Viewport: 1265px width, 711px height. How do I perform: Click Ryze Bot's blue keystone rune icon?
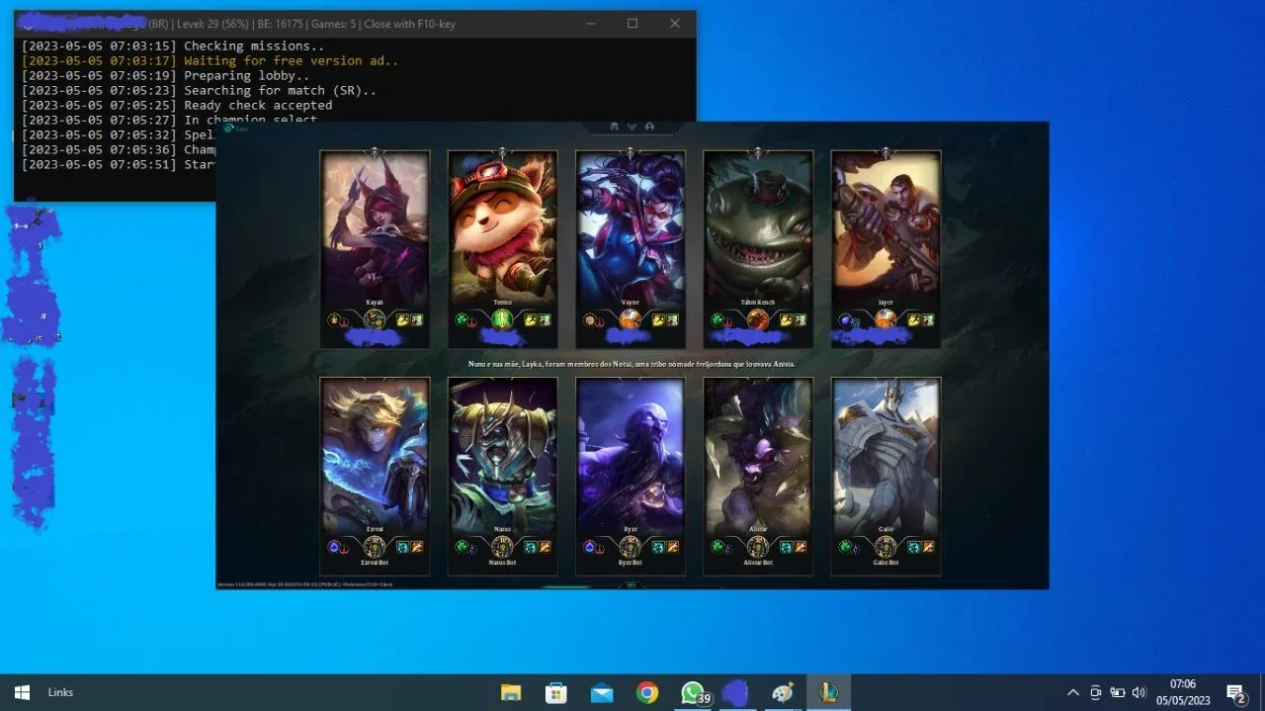click(x=590, y=546)
